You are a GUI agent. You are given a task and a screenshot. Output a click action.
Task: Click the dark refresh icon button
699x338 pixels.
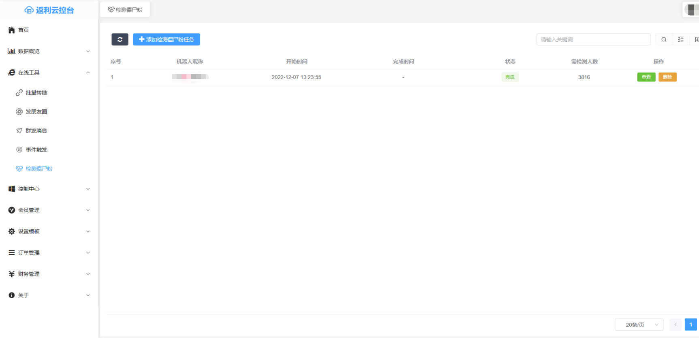[x=120, y=39]
